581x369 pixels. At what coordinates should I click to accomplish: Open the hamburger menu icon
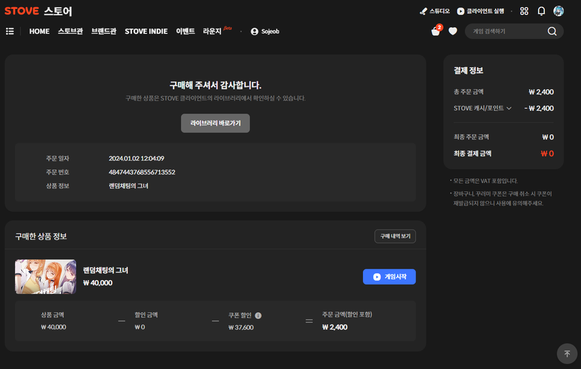click(x=10, y=31)
